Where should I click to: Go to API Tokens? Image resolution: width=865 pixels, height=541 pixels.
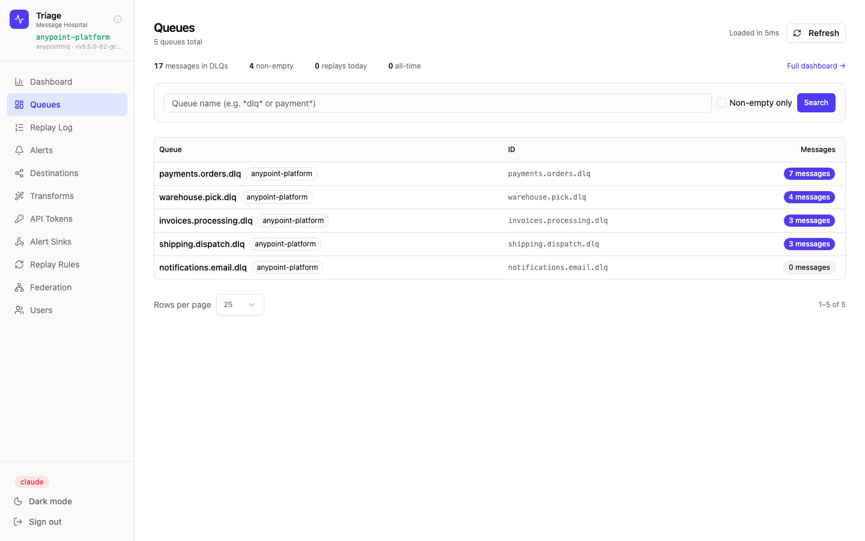point(67,219)
